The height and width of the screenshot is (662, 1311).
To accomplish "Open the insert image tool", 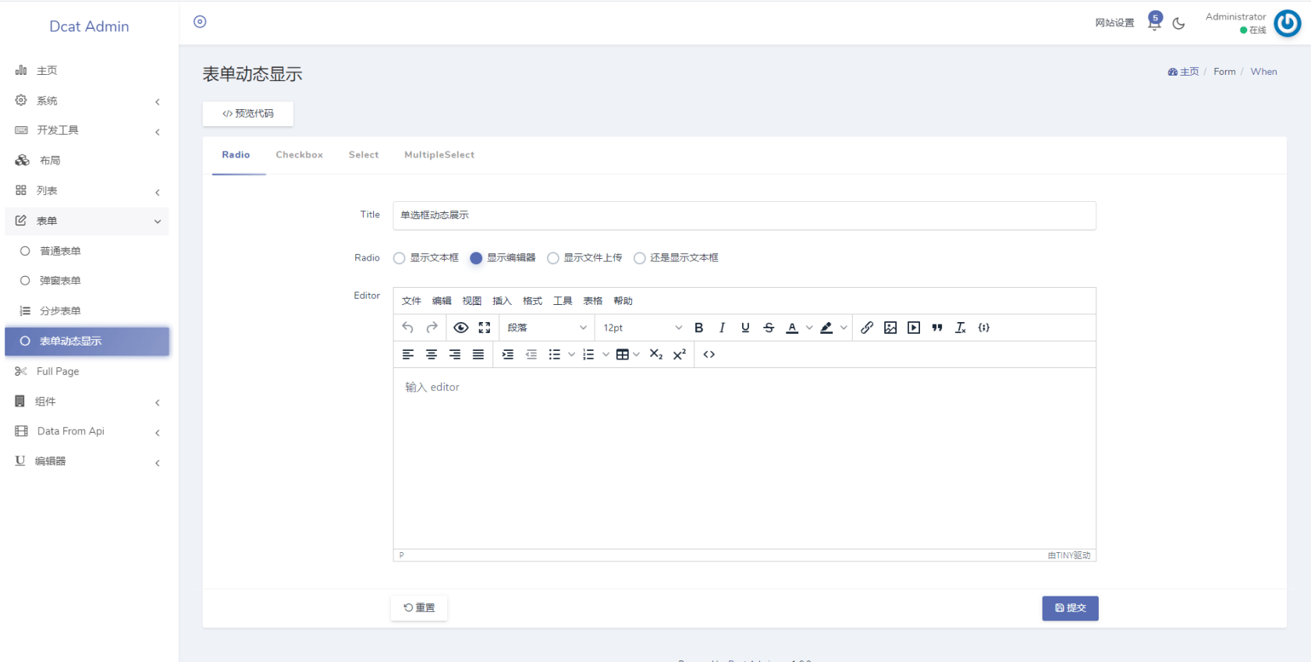I will (890, 328).
